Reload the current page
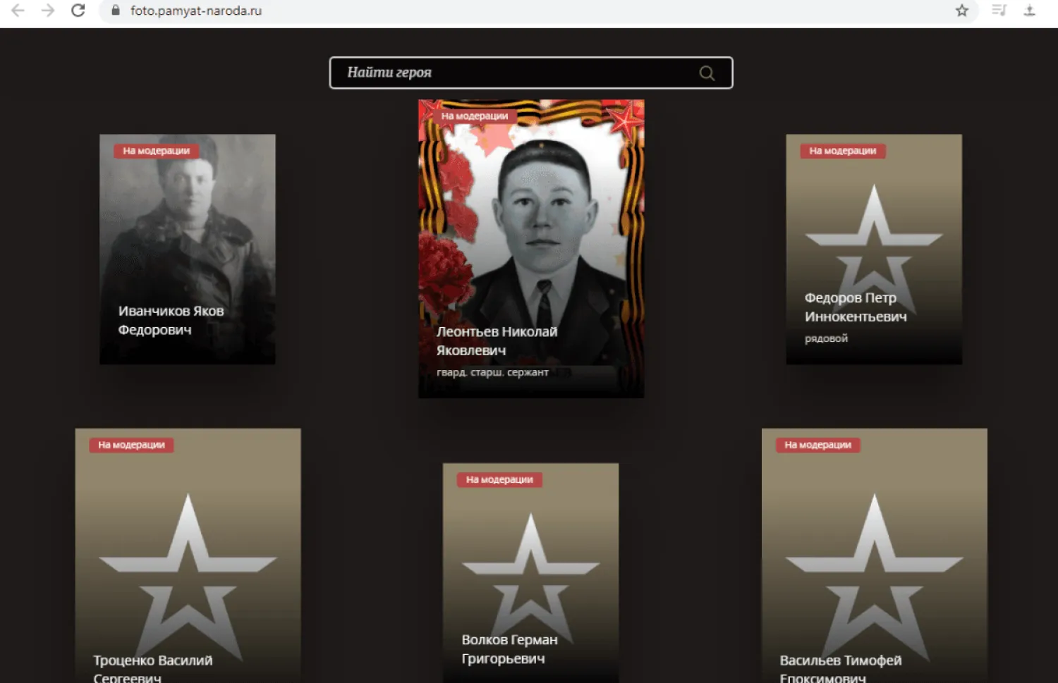This screenshot has width=1058, height=683. coord(78,11)
